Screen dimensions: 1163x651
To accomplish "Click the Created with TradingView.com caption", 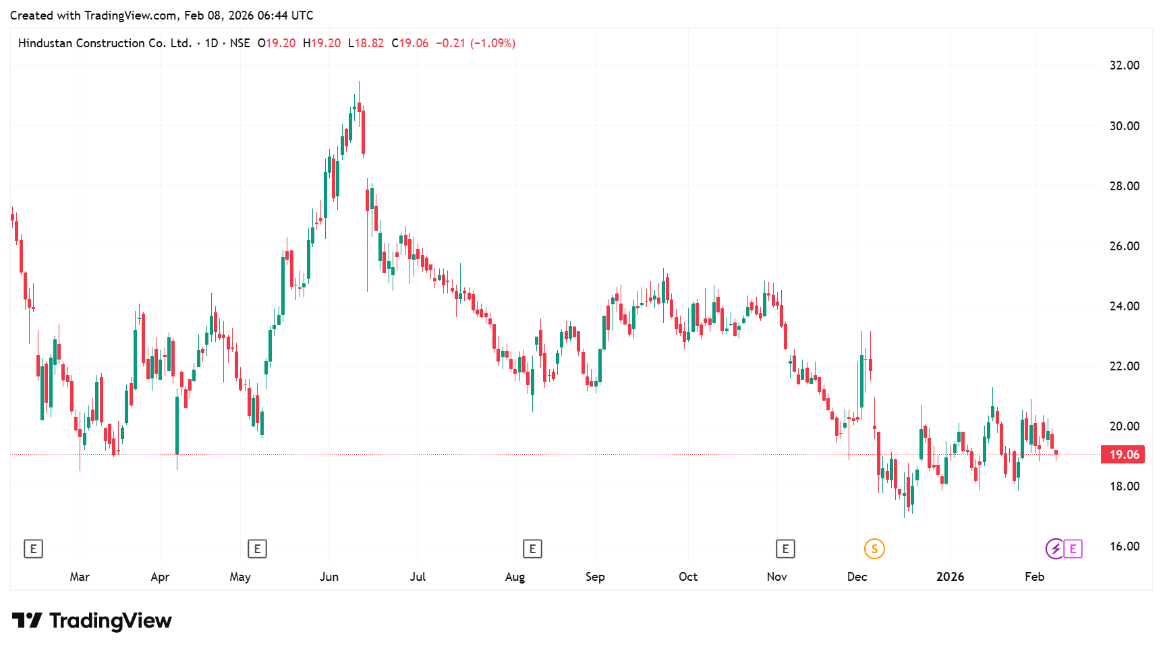I will click(x=161, y=16).
